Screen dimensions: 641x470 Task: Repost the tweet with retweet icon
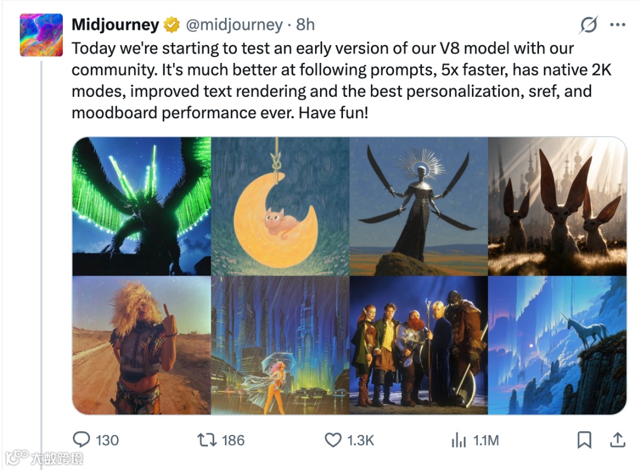207,440
